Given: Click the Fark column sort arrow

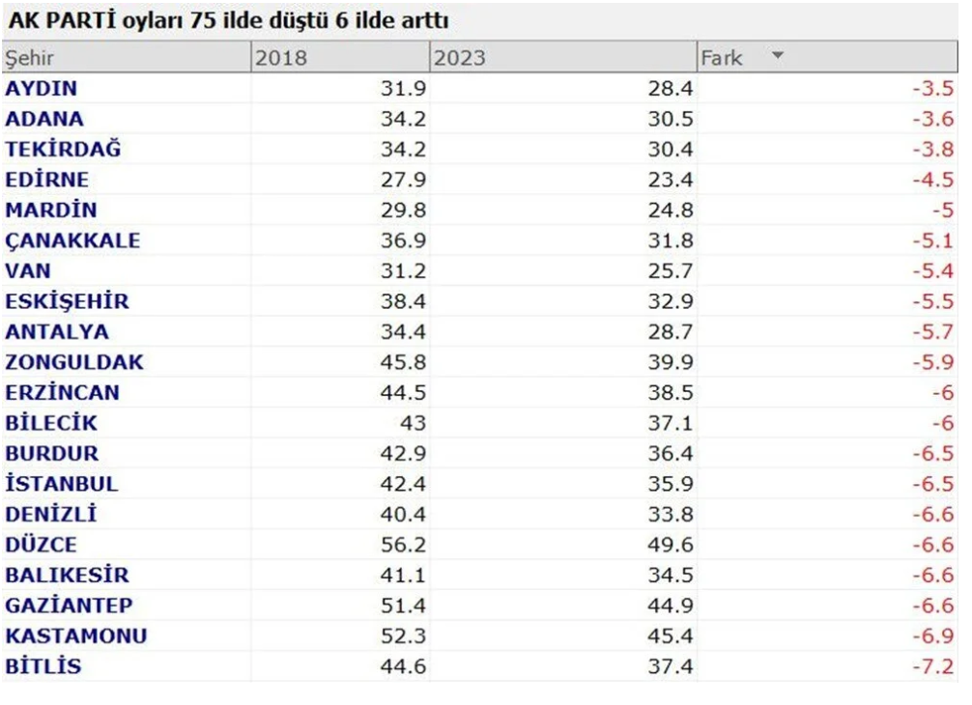Looking at the screenshot, I should click(x=778, y=56).
